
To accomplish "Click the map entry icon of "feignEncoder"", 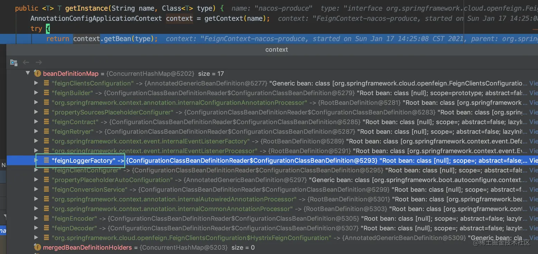I will pos(46,218).
